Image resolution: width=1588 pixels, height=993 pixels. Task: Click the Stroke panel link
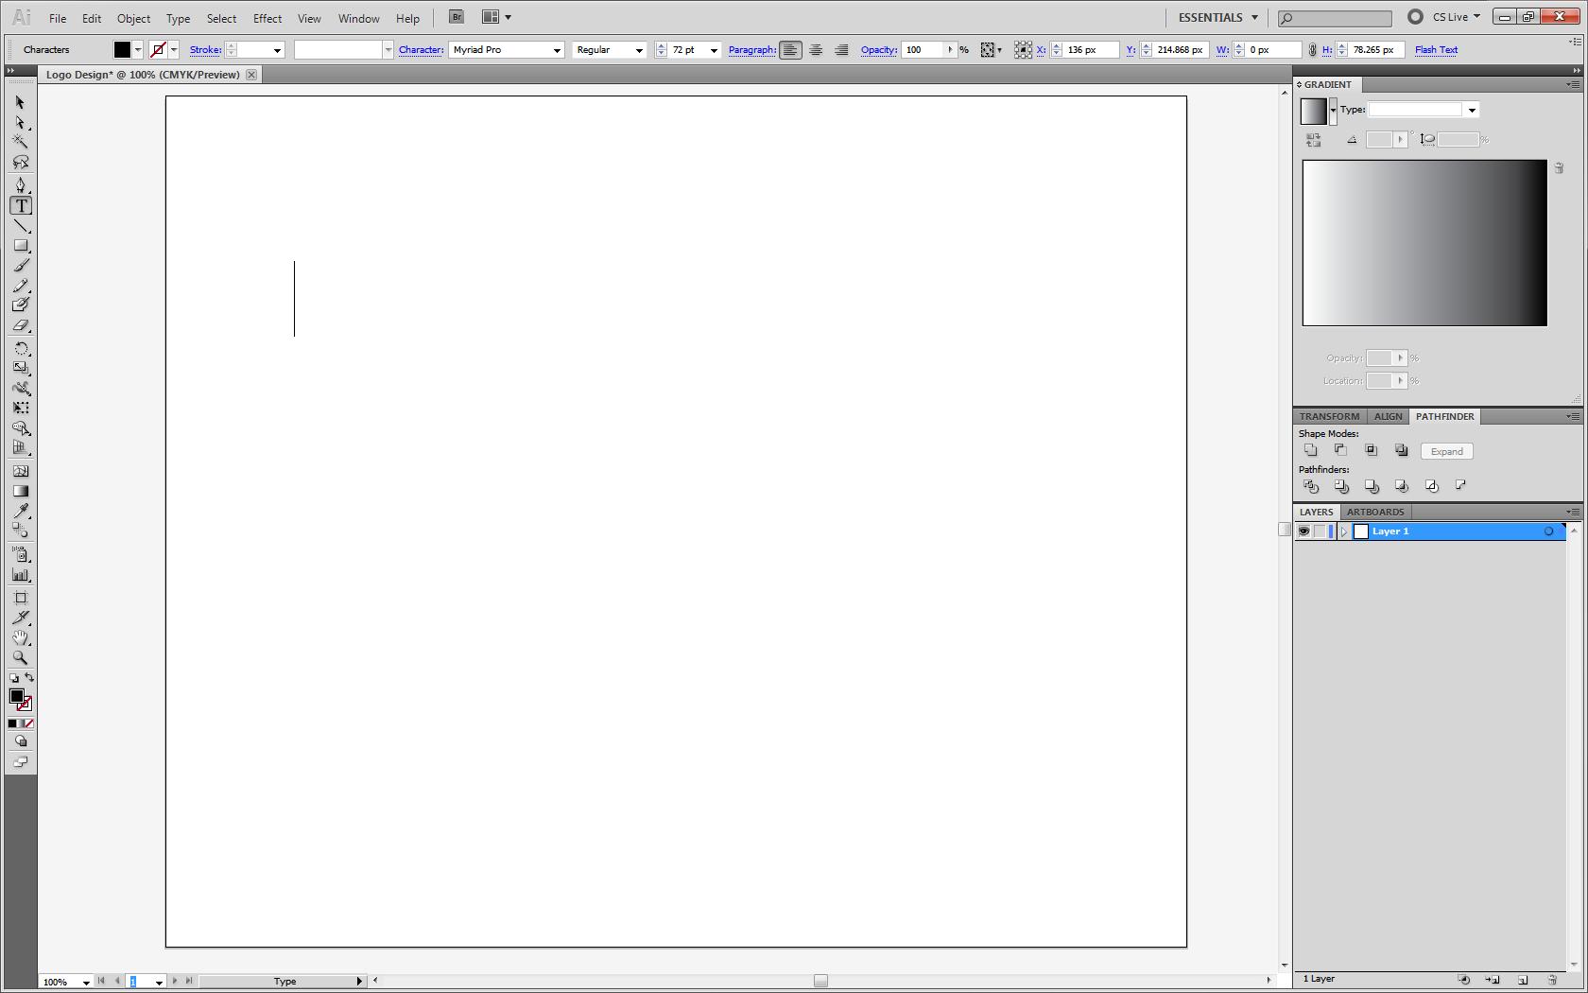[205, 50]
